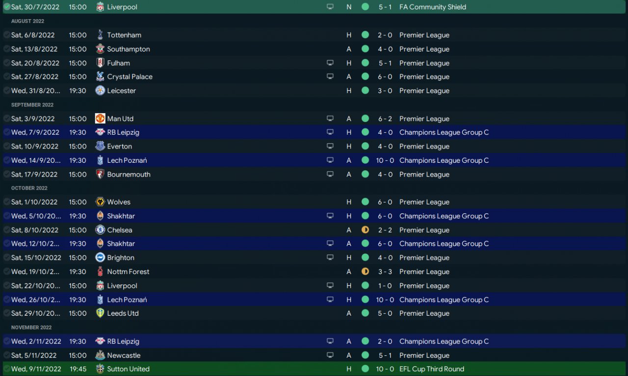Click the draw indicator for Chelsea match
Screen dimensions: 628x376
pyautogui.click(x=365, y=230)
